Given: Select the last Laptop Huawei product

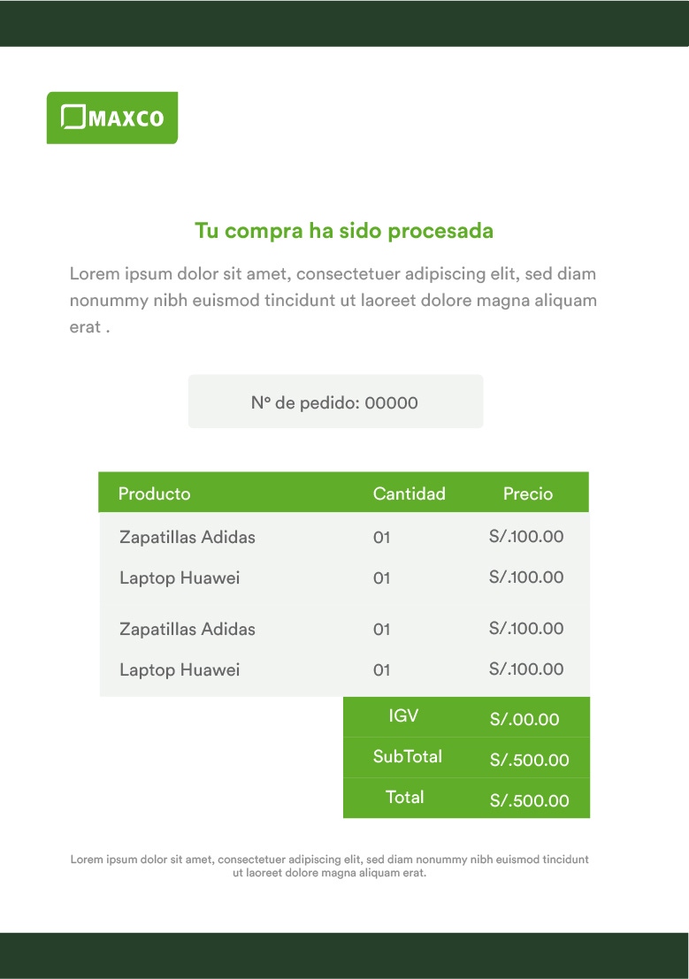Looking at the screenshot, I should (180, 670).
